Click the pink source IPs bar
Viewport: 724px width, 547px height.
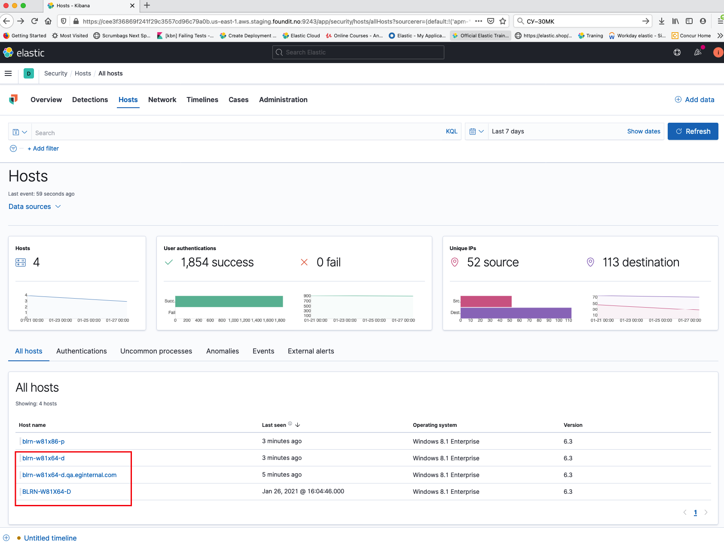[x=486, y=301]
